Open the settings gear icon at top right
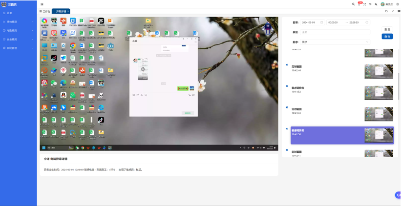This screenshot has width=402, height=207. [x=398, y=4]
